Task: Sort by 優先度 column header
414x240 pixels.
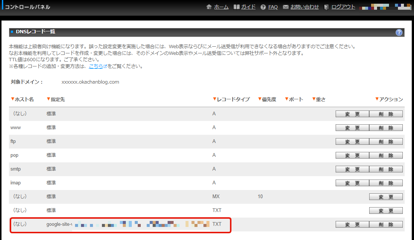Action: 269,99
